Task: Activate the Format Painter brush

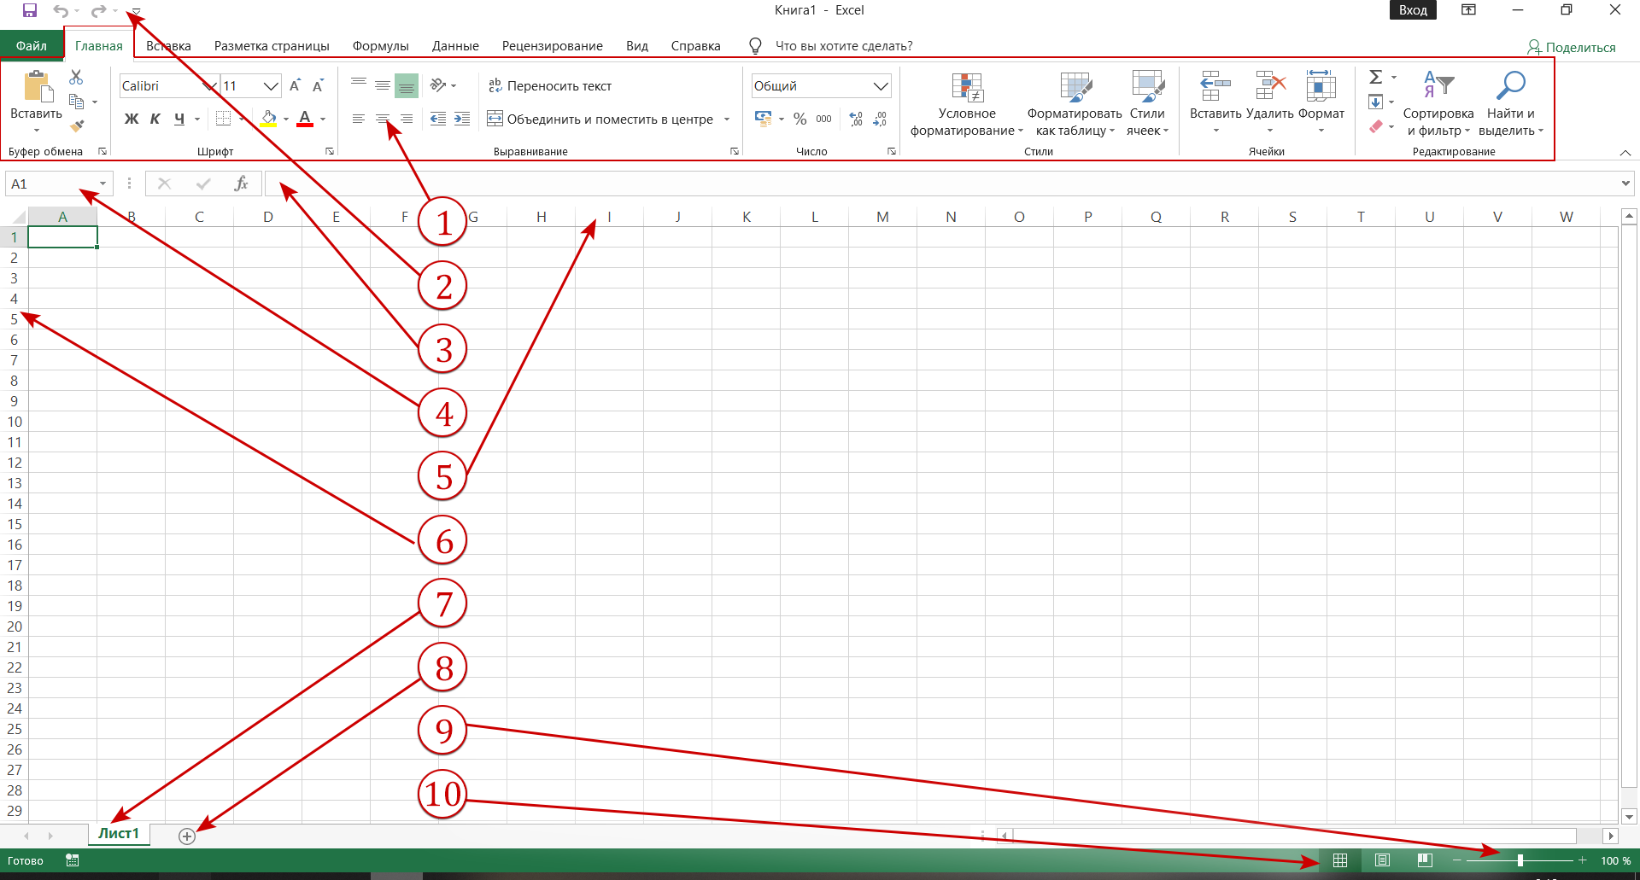Action: pos(77,126)
